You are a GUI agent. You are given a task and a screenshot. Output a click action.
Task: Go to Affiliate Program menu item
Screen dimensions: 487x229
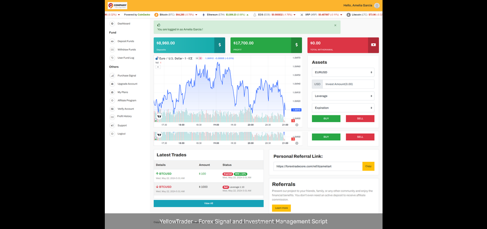coord(127,100)
